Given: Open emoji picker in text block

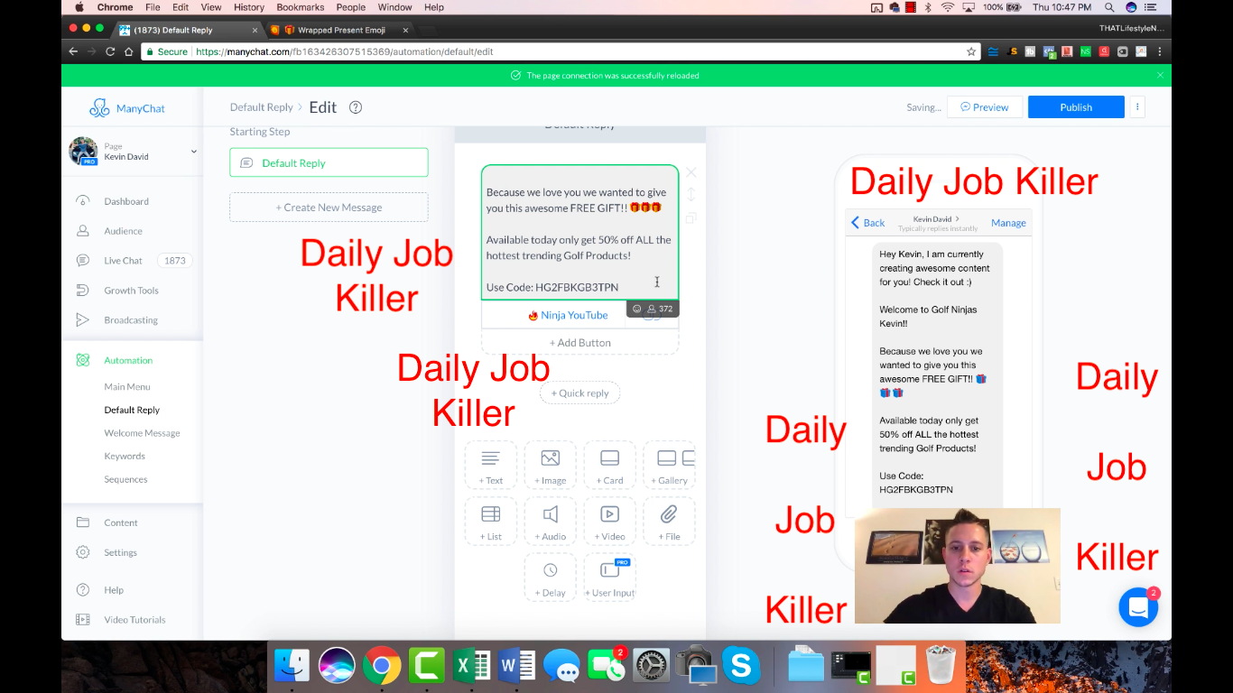Looking at the screenshot, I should click(x=637, y=309).
